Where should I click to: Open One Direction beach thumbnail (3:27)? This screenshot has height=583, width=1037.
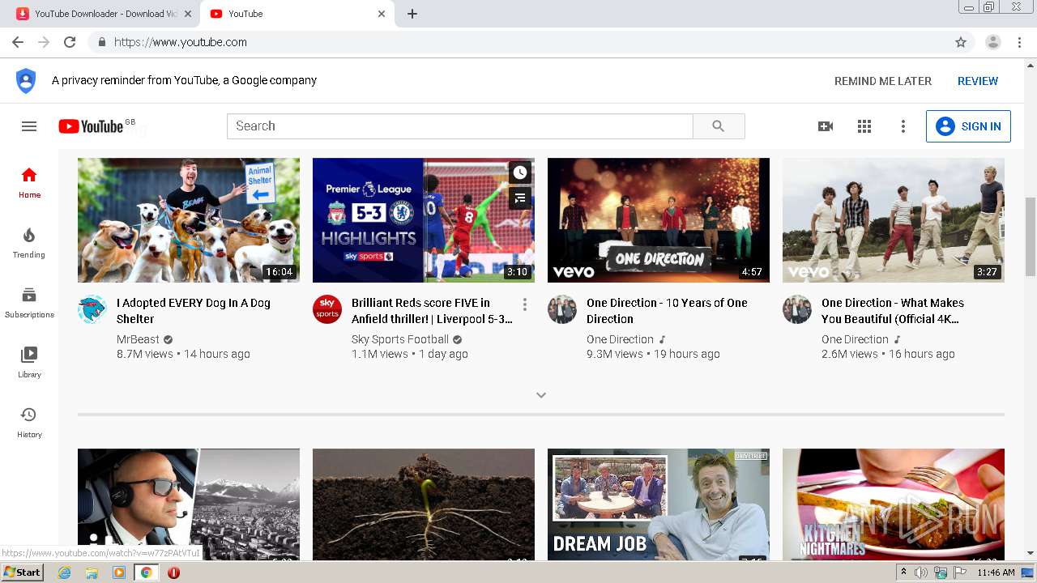coord(894,220)
